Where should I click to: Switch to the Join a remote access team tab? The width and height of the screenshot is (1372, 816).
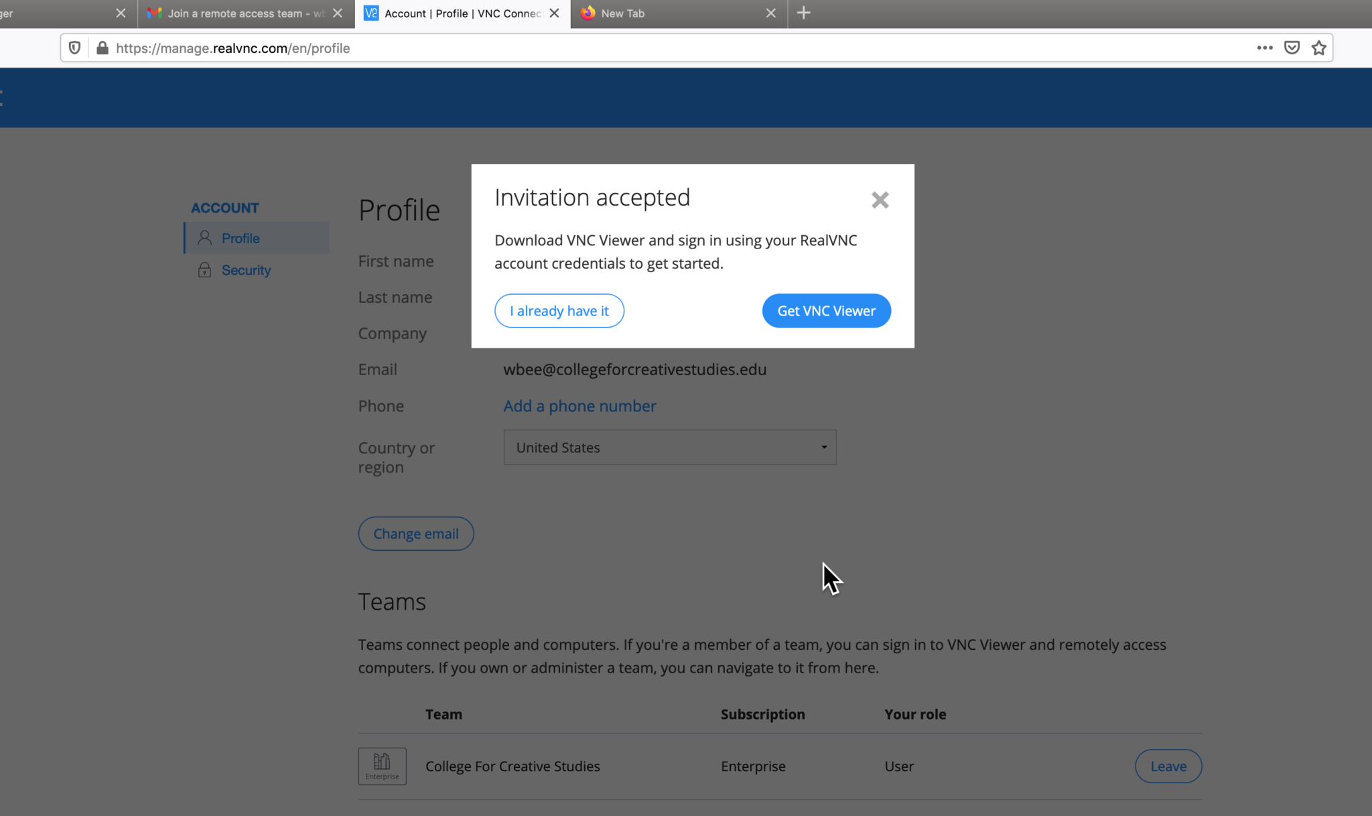234,13
